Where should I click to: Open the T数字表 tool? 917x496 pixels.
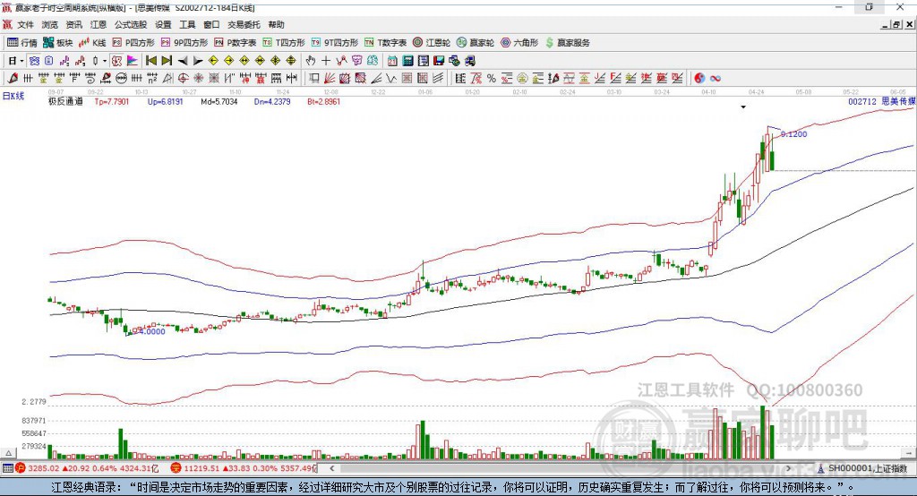(385, 43)
